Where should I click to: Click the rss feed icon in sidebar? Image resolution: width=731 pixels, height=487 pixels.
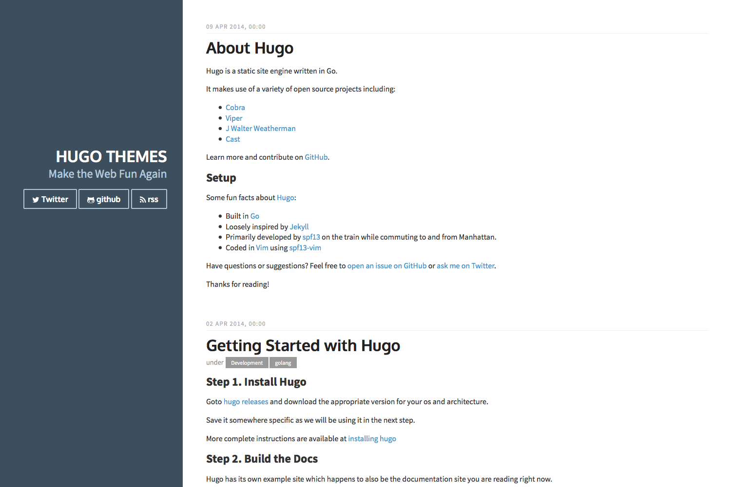[143, 200]
